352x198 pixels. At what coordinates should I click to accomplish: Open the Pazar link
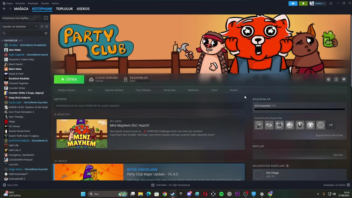[x=214, y=90]
